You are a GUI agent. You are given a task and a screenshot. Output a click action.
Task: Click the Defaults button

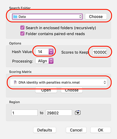click(x=45, y=130)
